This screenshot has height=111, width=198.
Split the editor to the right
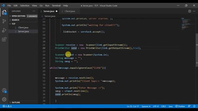pos(190,11)
